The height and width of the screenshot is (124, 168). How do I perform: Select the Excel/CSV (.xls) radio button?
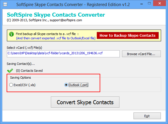pos(11,85)
